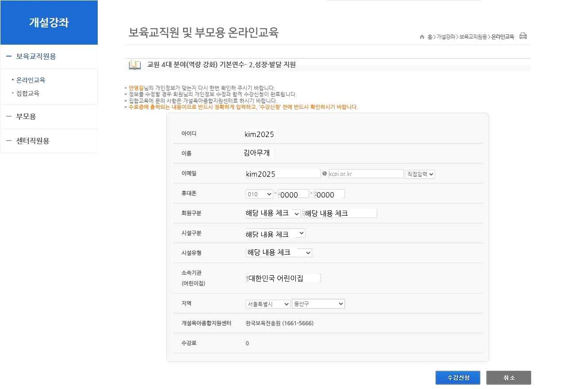Open the 010 phone prefix dropdown

coord(259,194)
